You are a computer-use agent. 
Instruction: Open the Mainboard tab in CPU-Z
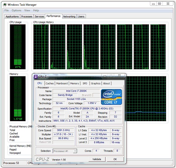coord(62,83)
